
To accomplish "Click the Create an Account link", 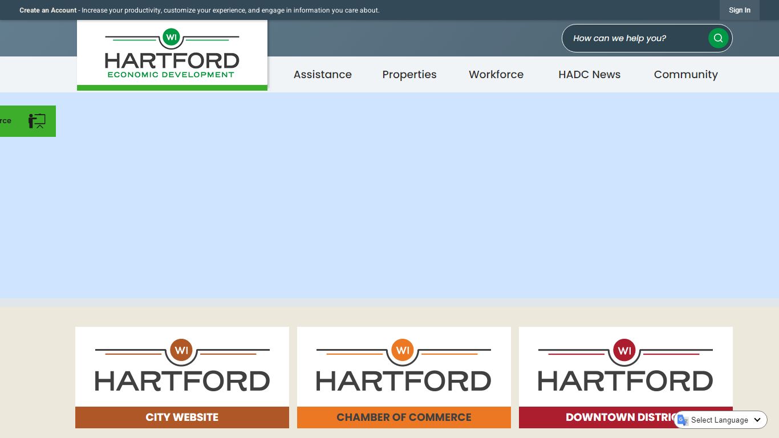I will (x=48, y=10).
